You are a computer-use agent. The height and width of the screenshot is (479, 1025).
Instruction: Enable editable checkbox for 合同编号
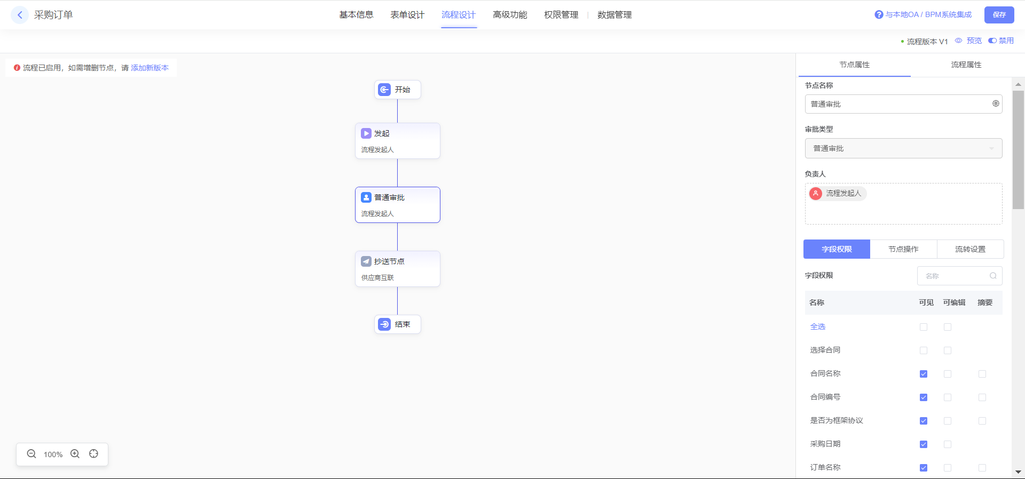pos(948,397)
